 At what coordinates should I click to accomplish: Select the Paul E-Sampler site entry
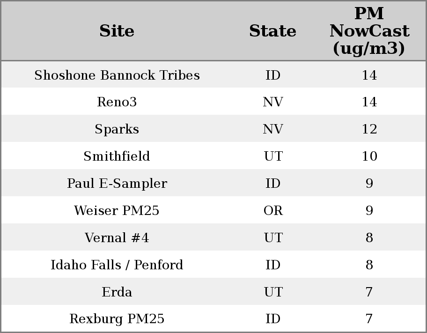pyautogui.click(x=117, y=184)
